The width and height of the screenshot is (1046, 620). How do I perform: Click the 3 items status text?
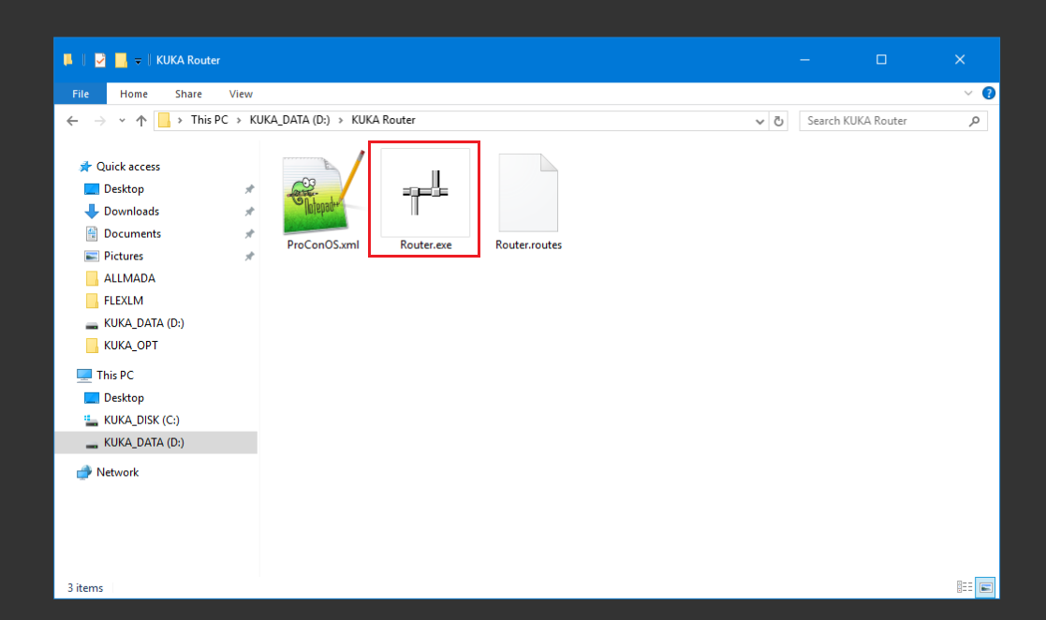click(x=85, y=588)
